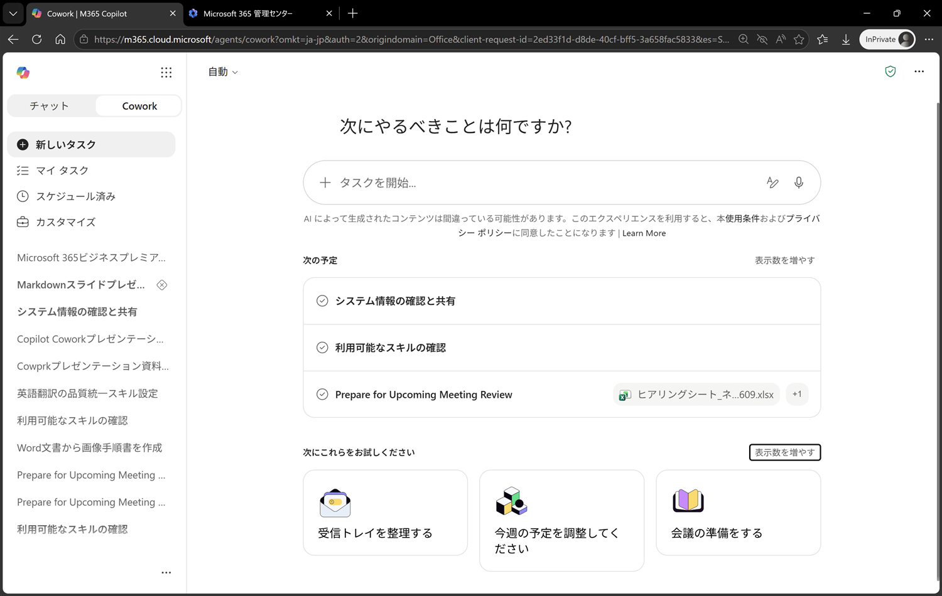Open the favorites list icon

tap(823, 40)
